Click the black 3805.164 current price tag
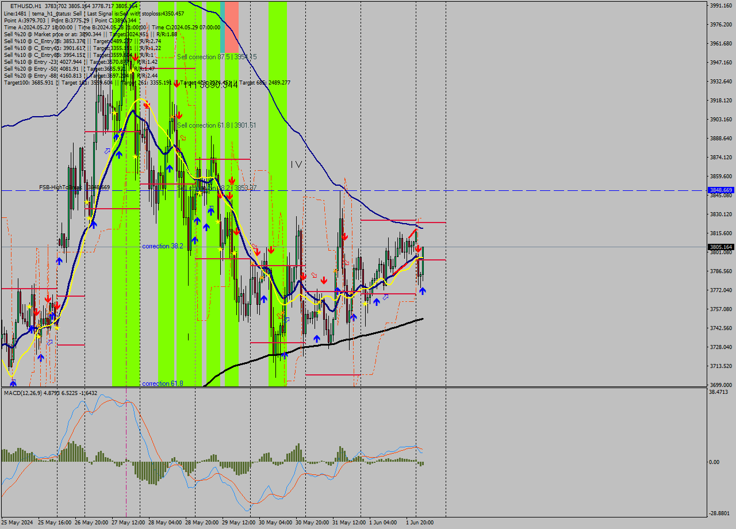The height and width of the screenshot is (529, 736). (x=720, y=248)
